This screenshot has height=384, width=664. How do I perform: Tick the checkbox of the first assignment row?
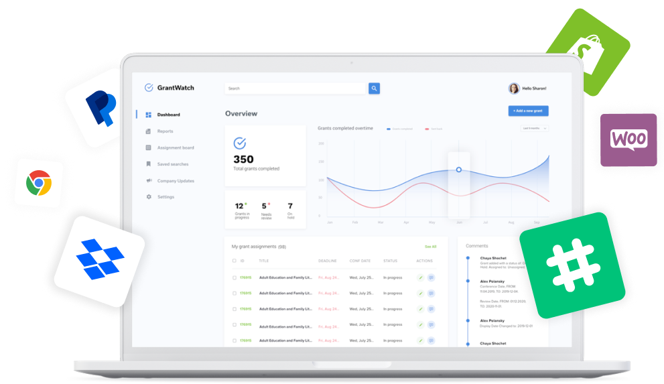coord(235,277)
